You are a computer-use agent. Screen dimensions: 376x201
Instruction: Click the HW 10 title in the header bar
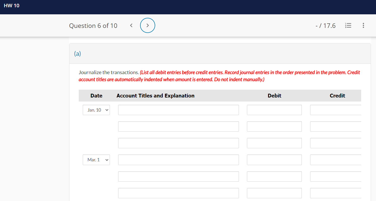coord(12,5)
